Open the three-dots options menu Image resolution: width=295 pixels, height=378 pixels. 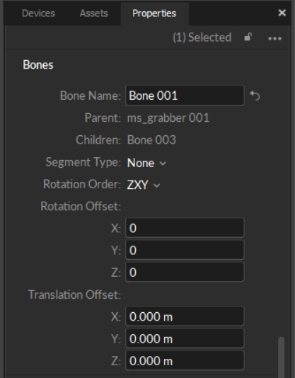(x=274, y=38)
